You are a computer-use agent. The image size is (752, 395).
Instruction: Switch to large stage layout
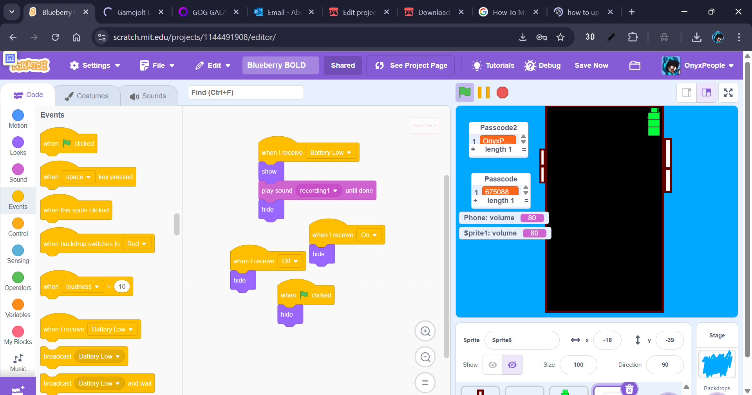(706, 92)
